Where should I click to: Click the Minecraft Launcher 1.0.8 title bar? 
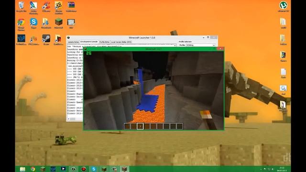tap(142, 38)
